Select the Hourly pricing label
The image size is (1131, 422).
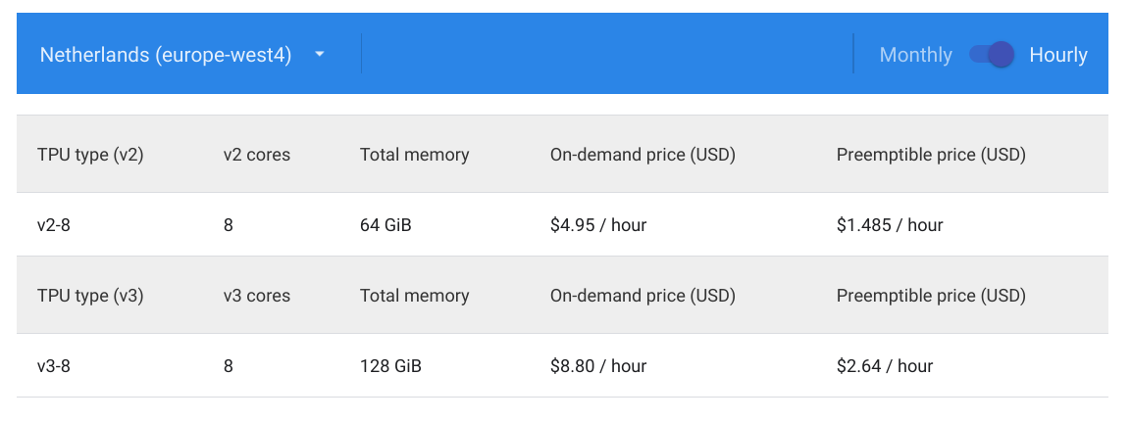click(x=1058, y=55)
